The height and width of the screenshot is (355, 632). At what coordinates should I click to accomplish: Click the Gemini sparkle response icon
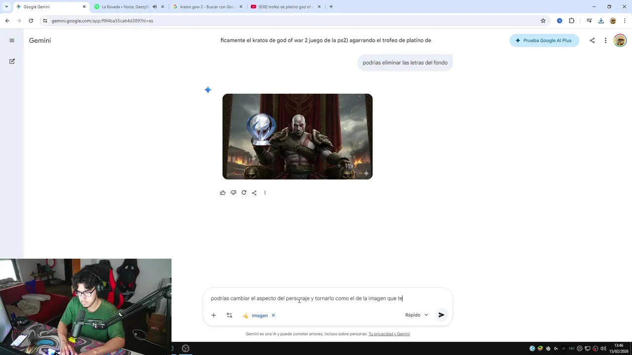[x=208, y=90]
